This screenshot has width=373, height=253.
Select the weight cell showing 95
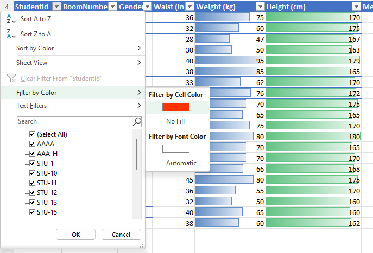click(x=230, y=61)
